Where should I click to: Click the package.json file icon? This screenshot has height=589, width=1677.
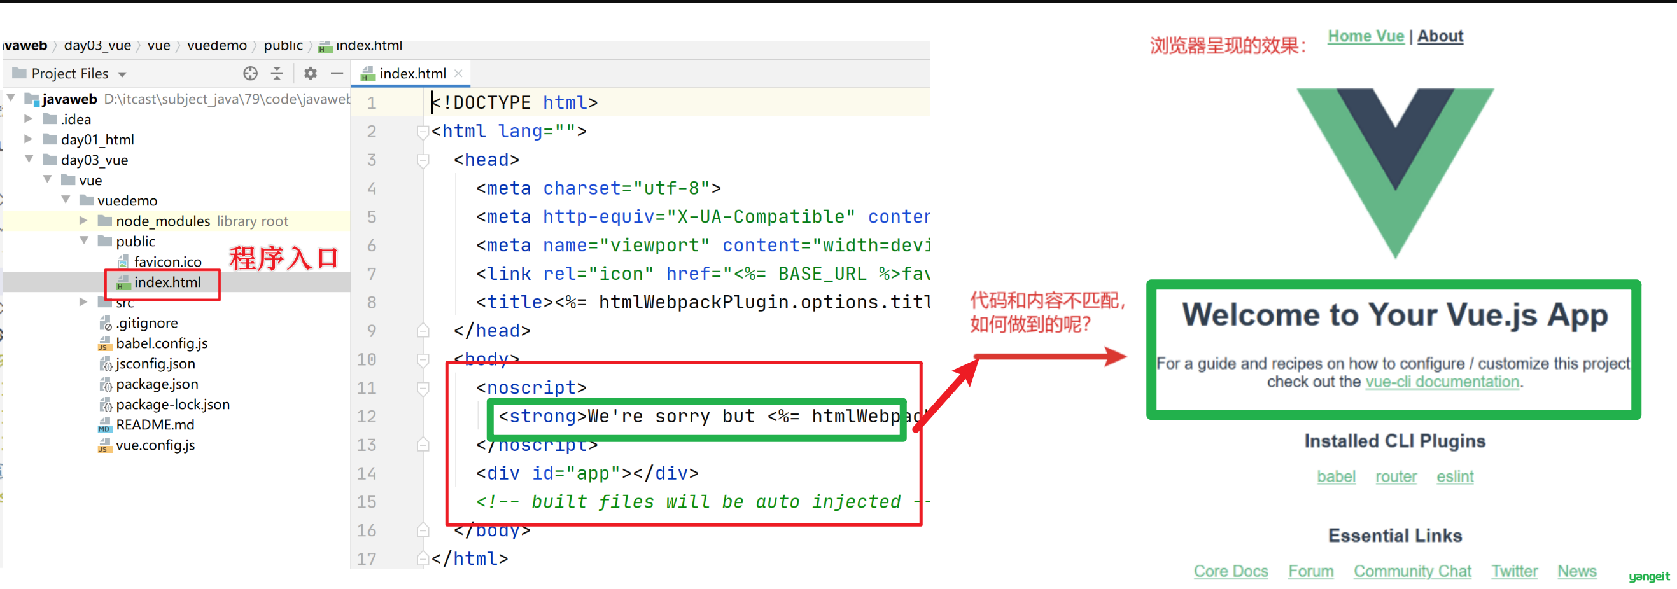tap(106, 384)
